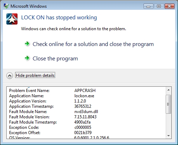Click the Windows can check online message
Viewport: 178px width, 145px height.
click(73, 29)
